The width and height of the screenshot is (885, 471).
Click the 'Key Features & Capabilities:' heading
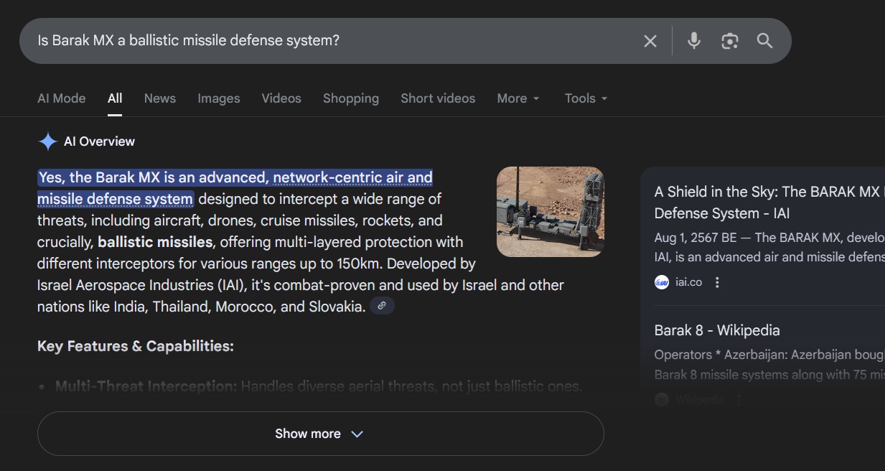[136, 346]
